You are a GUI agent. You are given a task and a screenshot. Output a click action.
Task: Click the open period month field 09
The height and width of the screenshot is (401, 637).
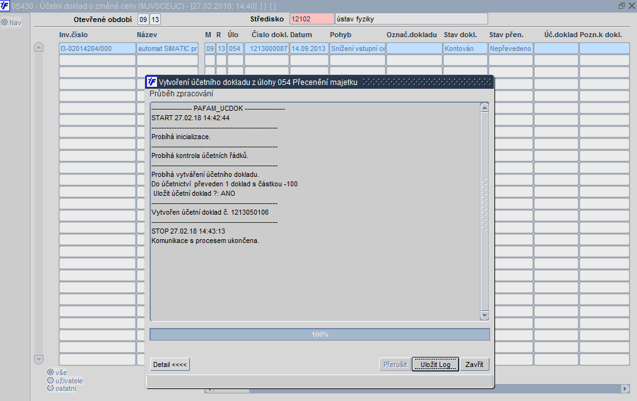[x=143, y=19]
